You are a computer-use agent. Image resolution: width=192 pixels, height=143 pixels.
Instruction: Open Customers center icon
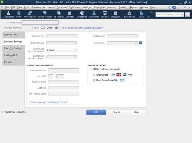94,14
